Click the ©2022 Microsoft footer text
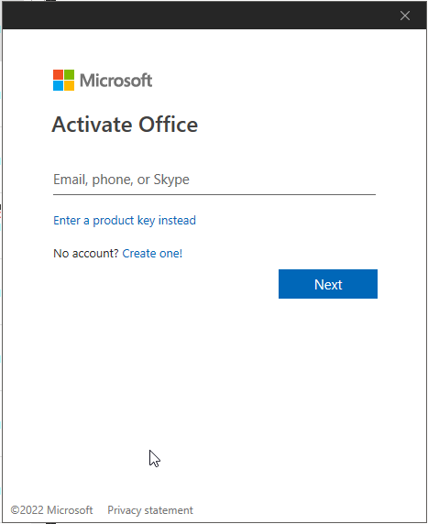The image size is (428, 524). (x=51, y=510)
